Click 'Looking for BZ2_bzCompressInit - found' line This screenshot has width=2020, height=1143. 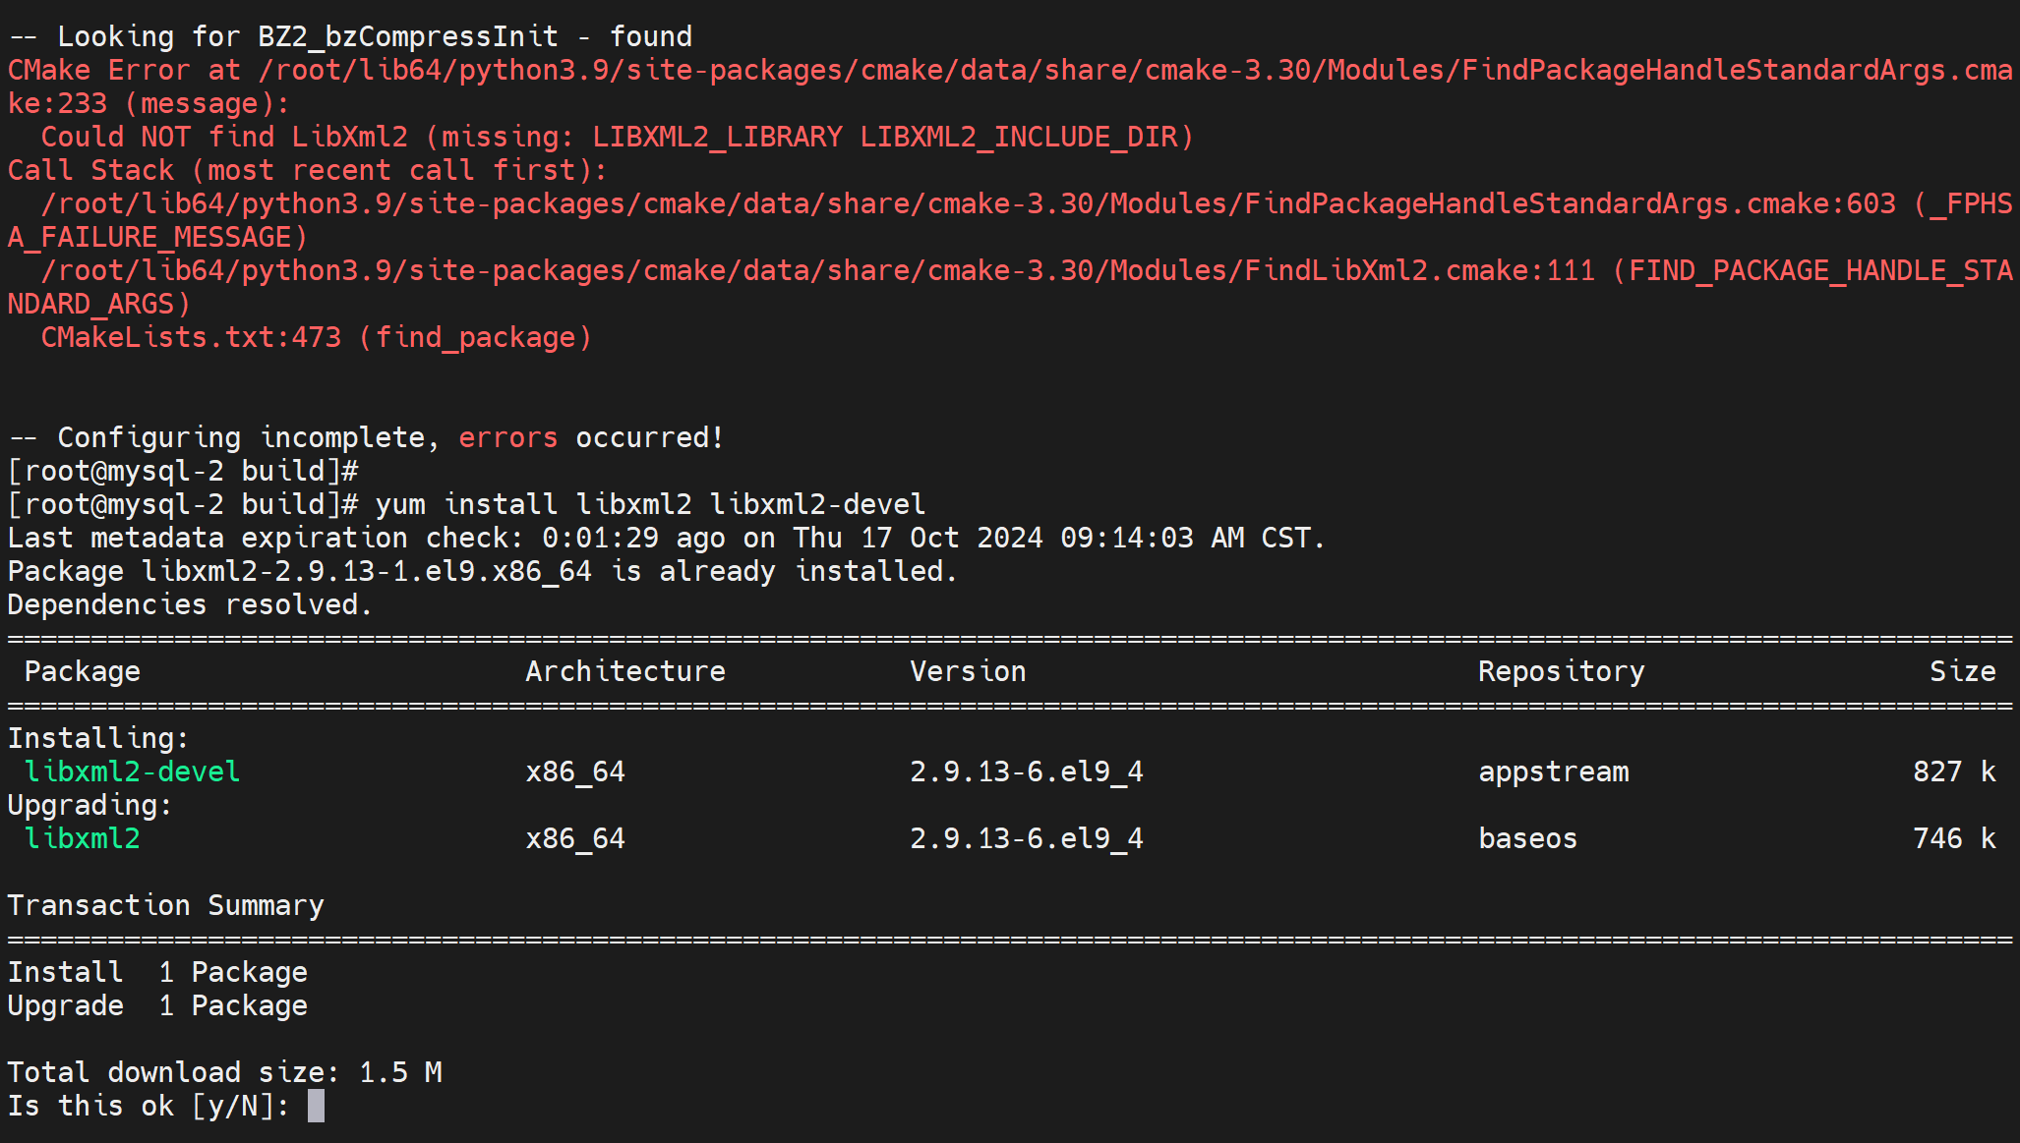(350, 36)
